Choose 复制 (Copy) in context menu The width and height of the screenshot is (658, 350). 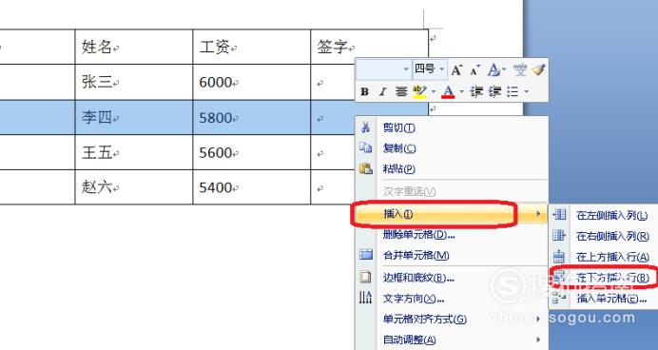(452, 148)
